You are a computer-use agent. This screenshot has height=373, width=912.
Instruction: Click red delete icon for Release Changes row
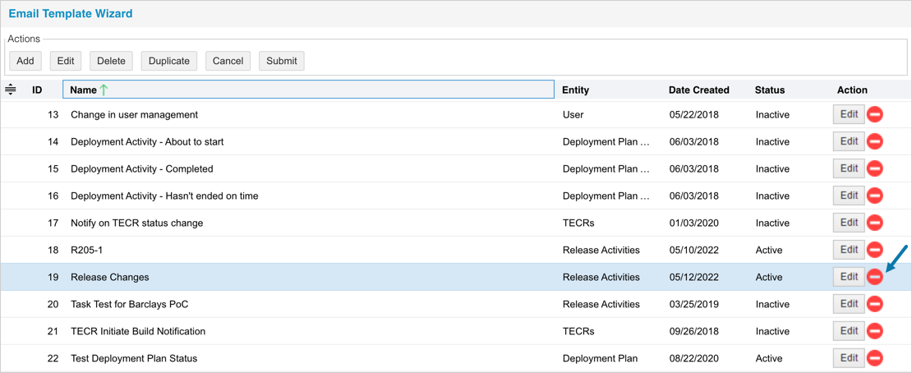[x=875, y=277]
